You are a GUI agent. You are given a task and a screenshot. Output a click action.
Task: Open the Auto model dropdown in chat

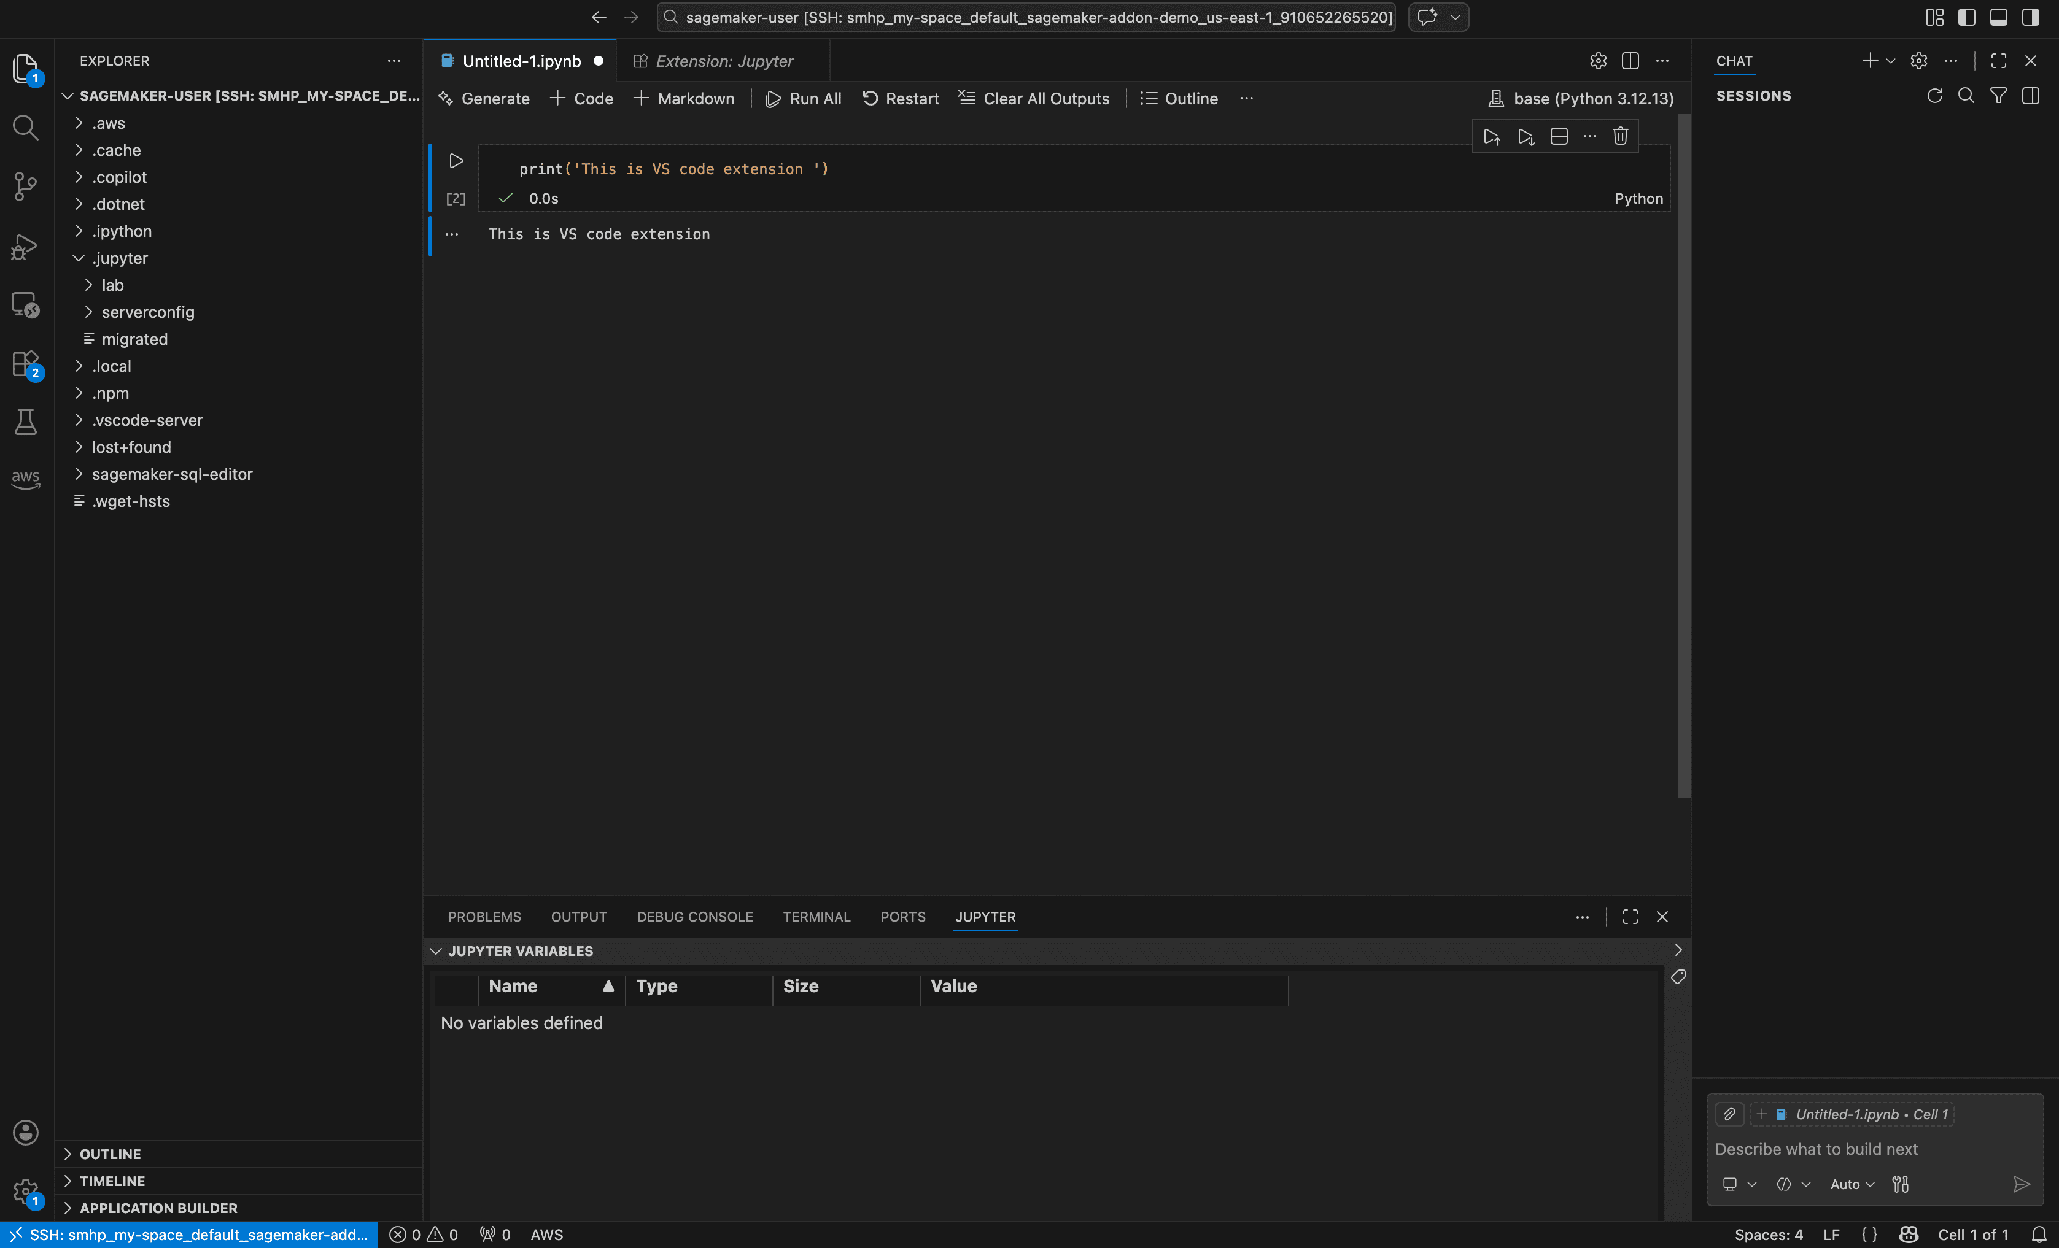[x=1853, y=1185]
